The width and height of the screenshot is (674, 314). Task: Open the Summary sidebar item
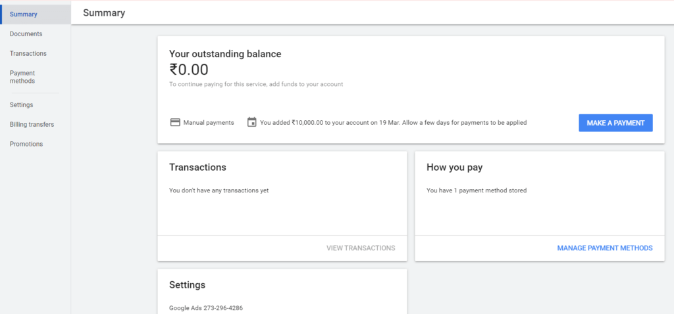[36, 14]
